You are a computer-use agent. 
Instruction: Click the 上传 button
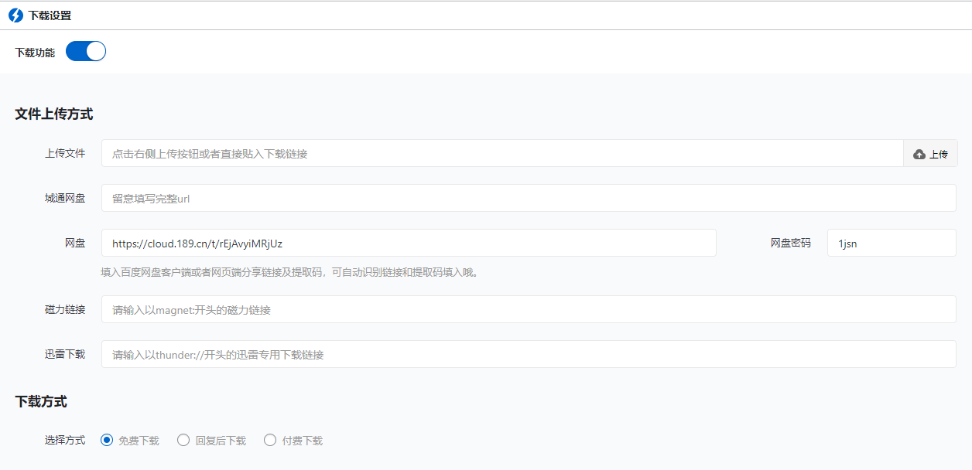[930, 154]
